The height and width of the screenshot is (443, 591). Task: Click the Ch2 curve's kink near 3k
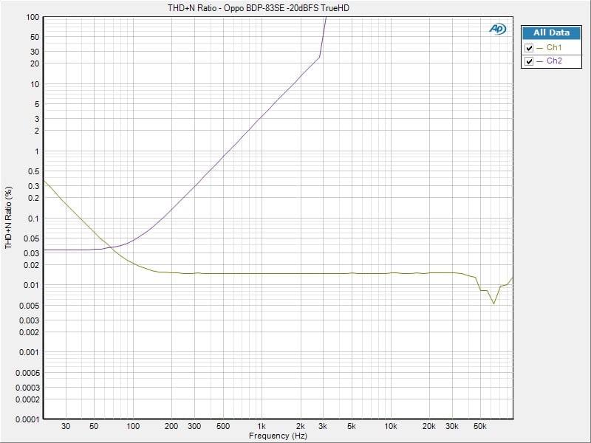click(x=319, y=57)
